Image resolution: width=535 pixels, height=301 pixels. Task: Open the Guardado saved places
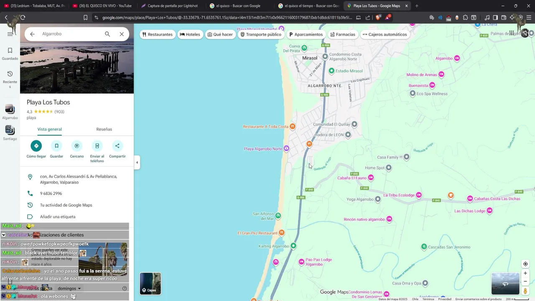tap(10, 54)
